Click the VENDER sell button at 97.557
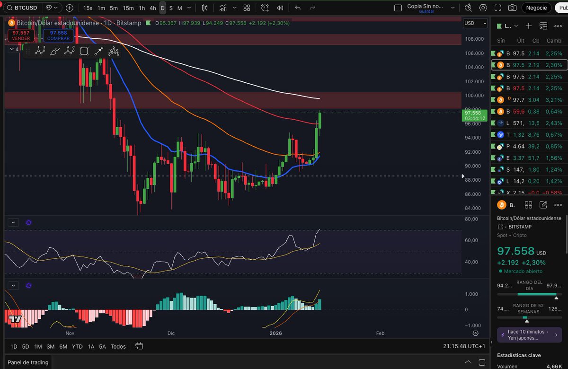The width and height of the screenshot is (568, 369). [x=21, y=35]
